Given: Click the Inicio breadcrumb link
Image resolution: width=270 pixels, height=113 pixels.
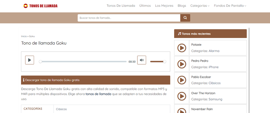Looking at the screenshot, I should [24, 36].
